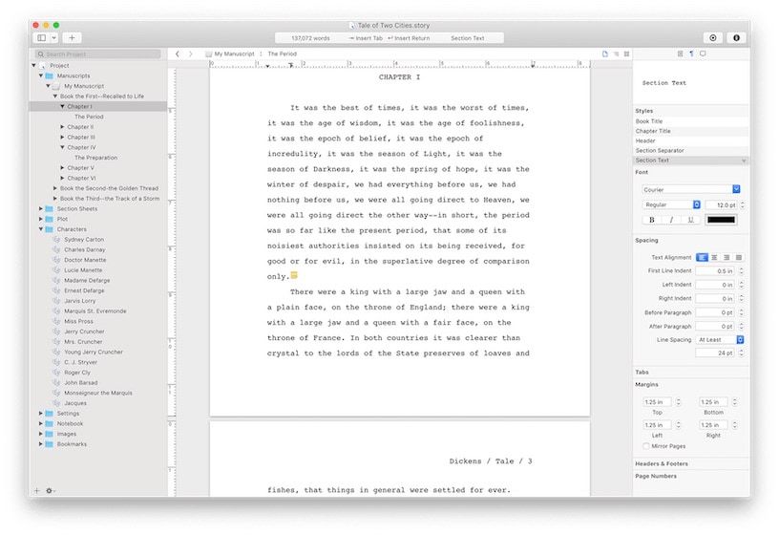Viewport: 779px width, 535px height.
Task: Click the Insert Tab button
Action: click(x=366, y=38)
